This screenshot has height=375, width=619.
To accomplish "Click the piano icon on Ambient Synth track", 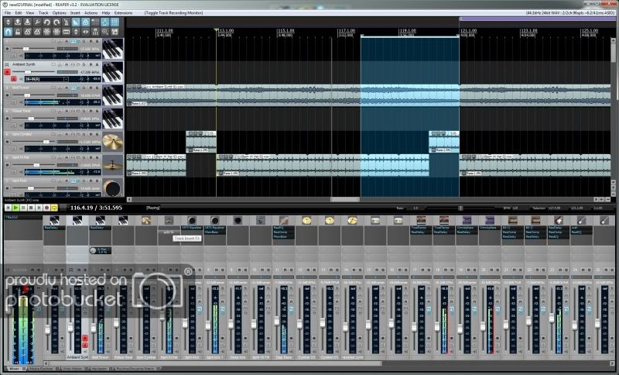I will (x=114, y=72).
